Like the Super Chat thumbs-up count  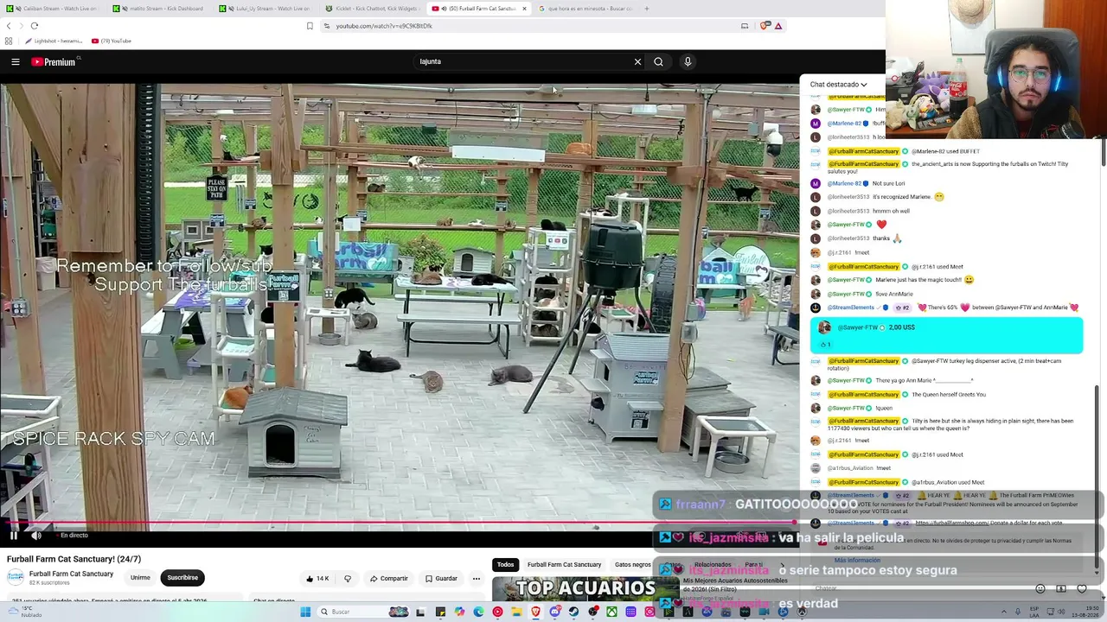pyautogui.click(x=825, y=345)
